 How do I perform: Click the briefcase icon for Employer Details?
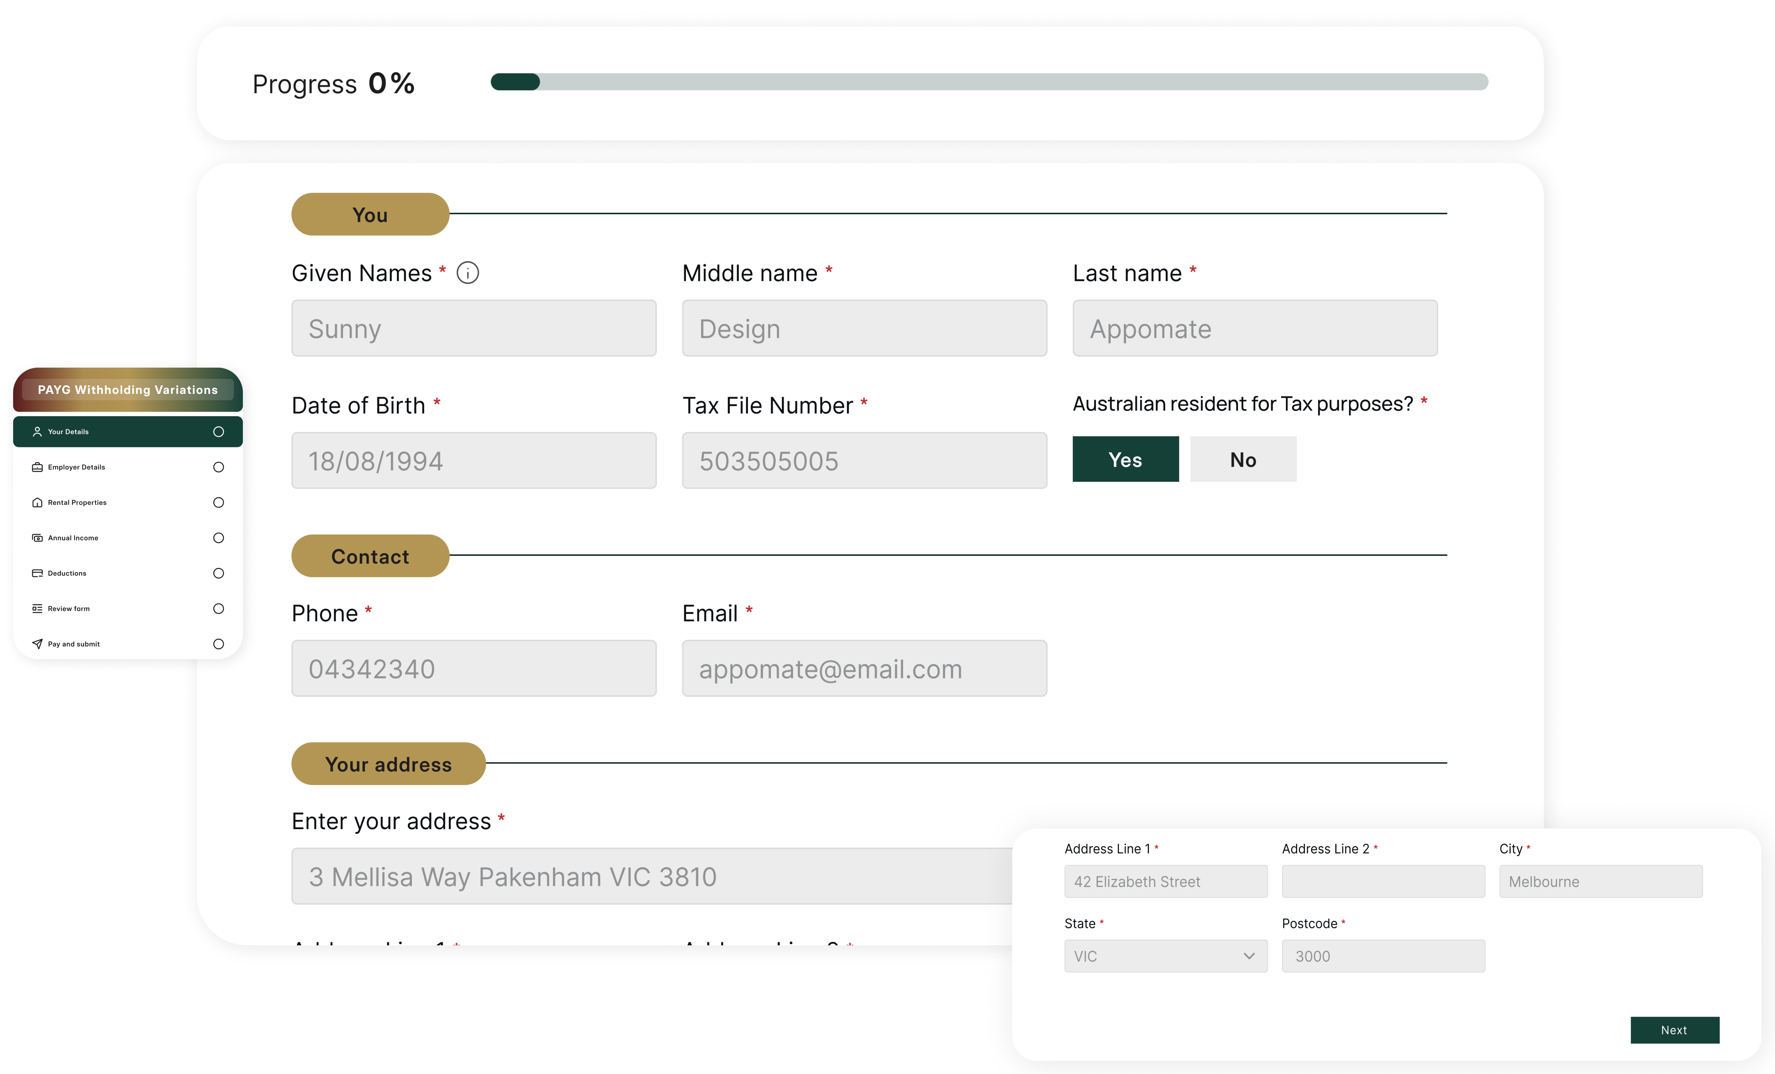[37, 467]
